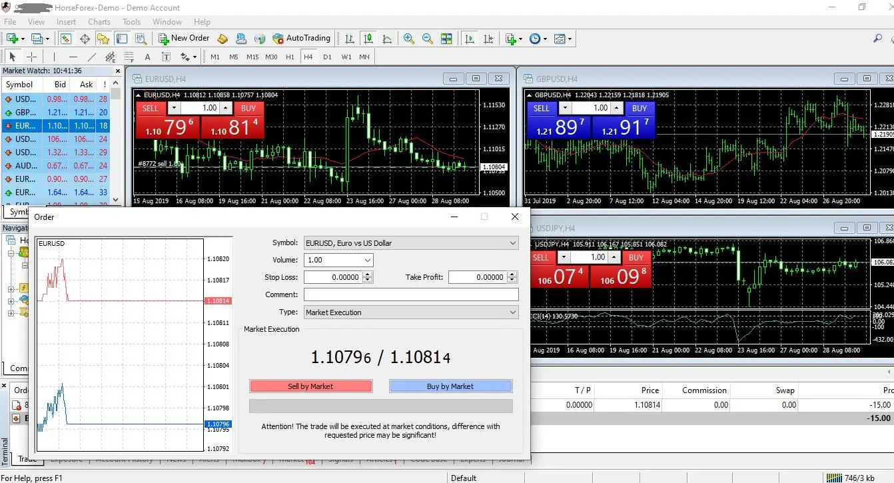
Task: Click the Sell by Market button
Action: click(x=310, y=386)
